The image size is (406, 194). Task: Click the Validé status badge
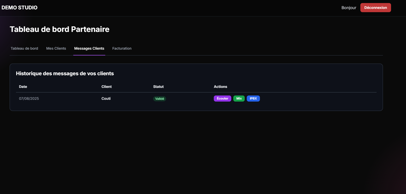pyautogui.click(x=160, y=99)
